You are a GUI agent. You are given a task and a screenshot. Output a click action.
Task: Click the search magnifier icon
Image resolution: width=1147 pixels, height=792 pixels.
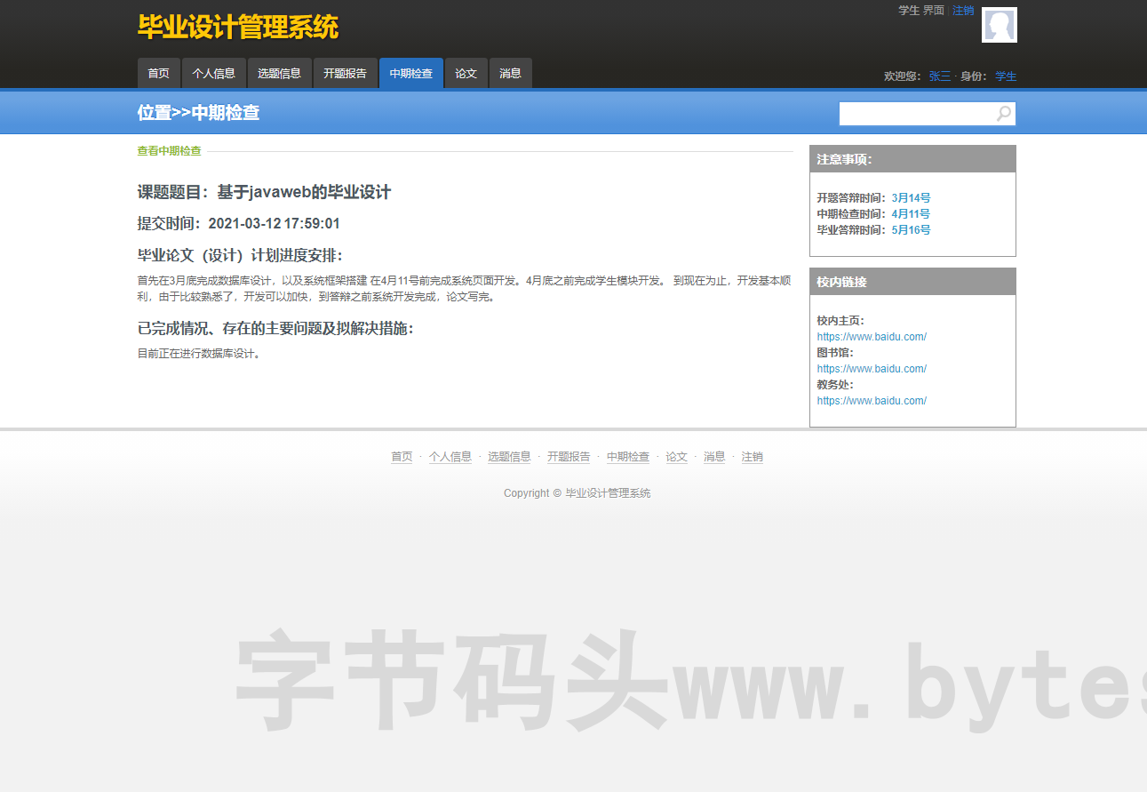pyautogui.click(x=1004, y=113)
